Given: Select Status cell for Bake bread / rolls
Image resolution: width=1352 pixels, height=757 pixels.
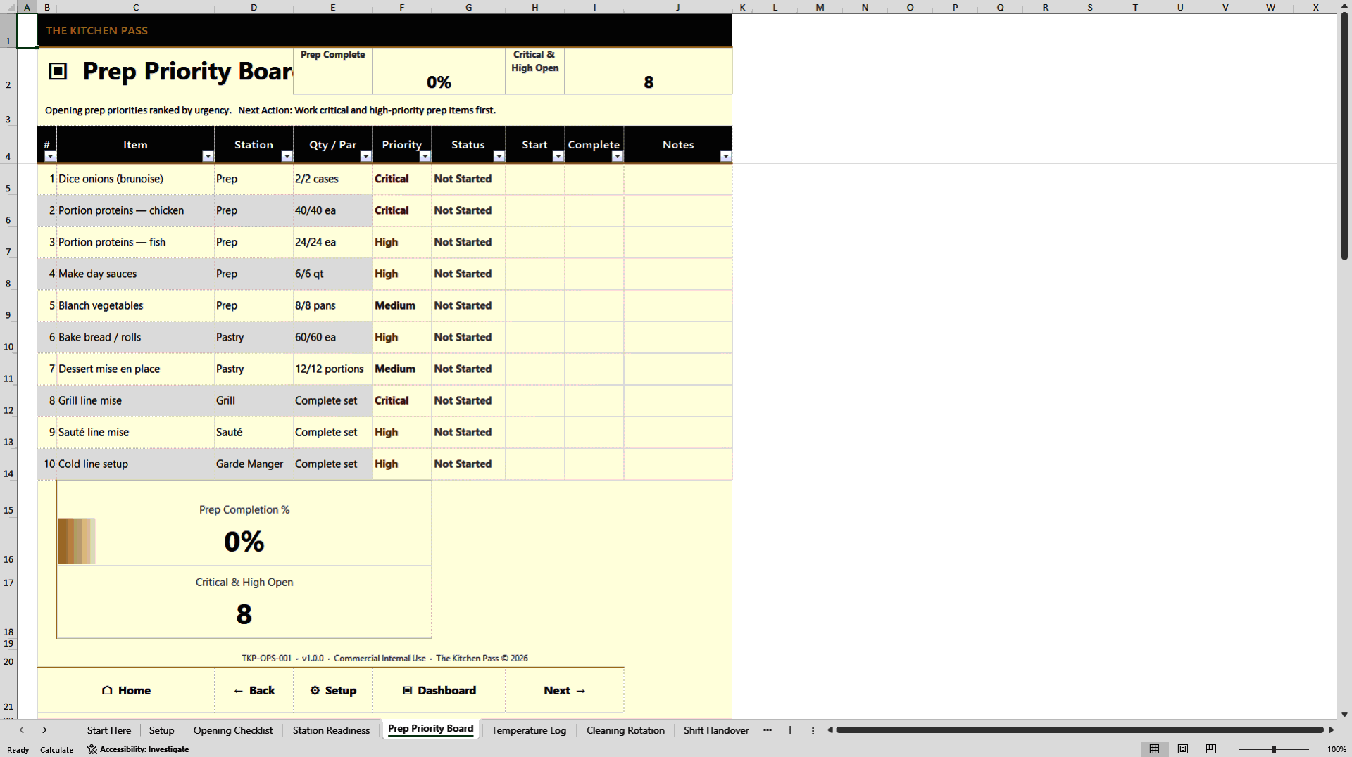Looking at the screenshot, I should pyautogui.click(x=468, y=337).
